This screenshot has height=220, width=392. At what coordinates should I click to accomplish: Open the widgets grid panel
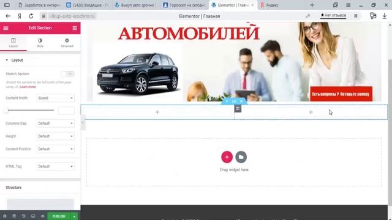click(75, 28)
